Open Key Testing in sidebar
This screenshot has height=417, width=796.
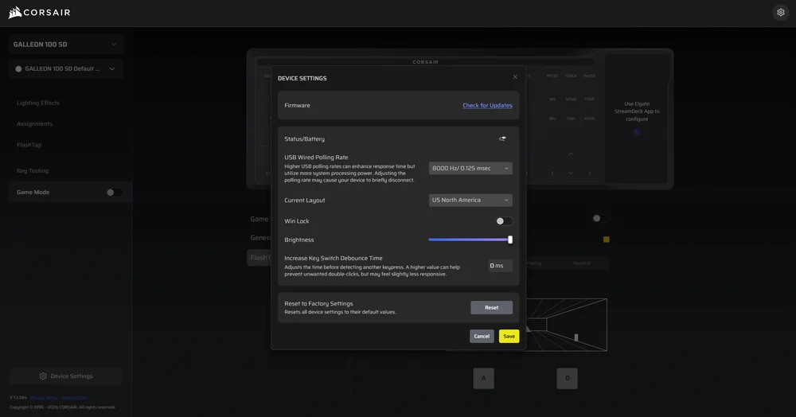point(33,171)
